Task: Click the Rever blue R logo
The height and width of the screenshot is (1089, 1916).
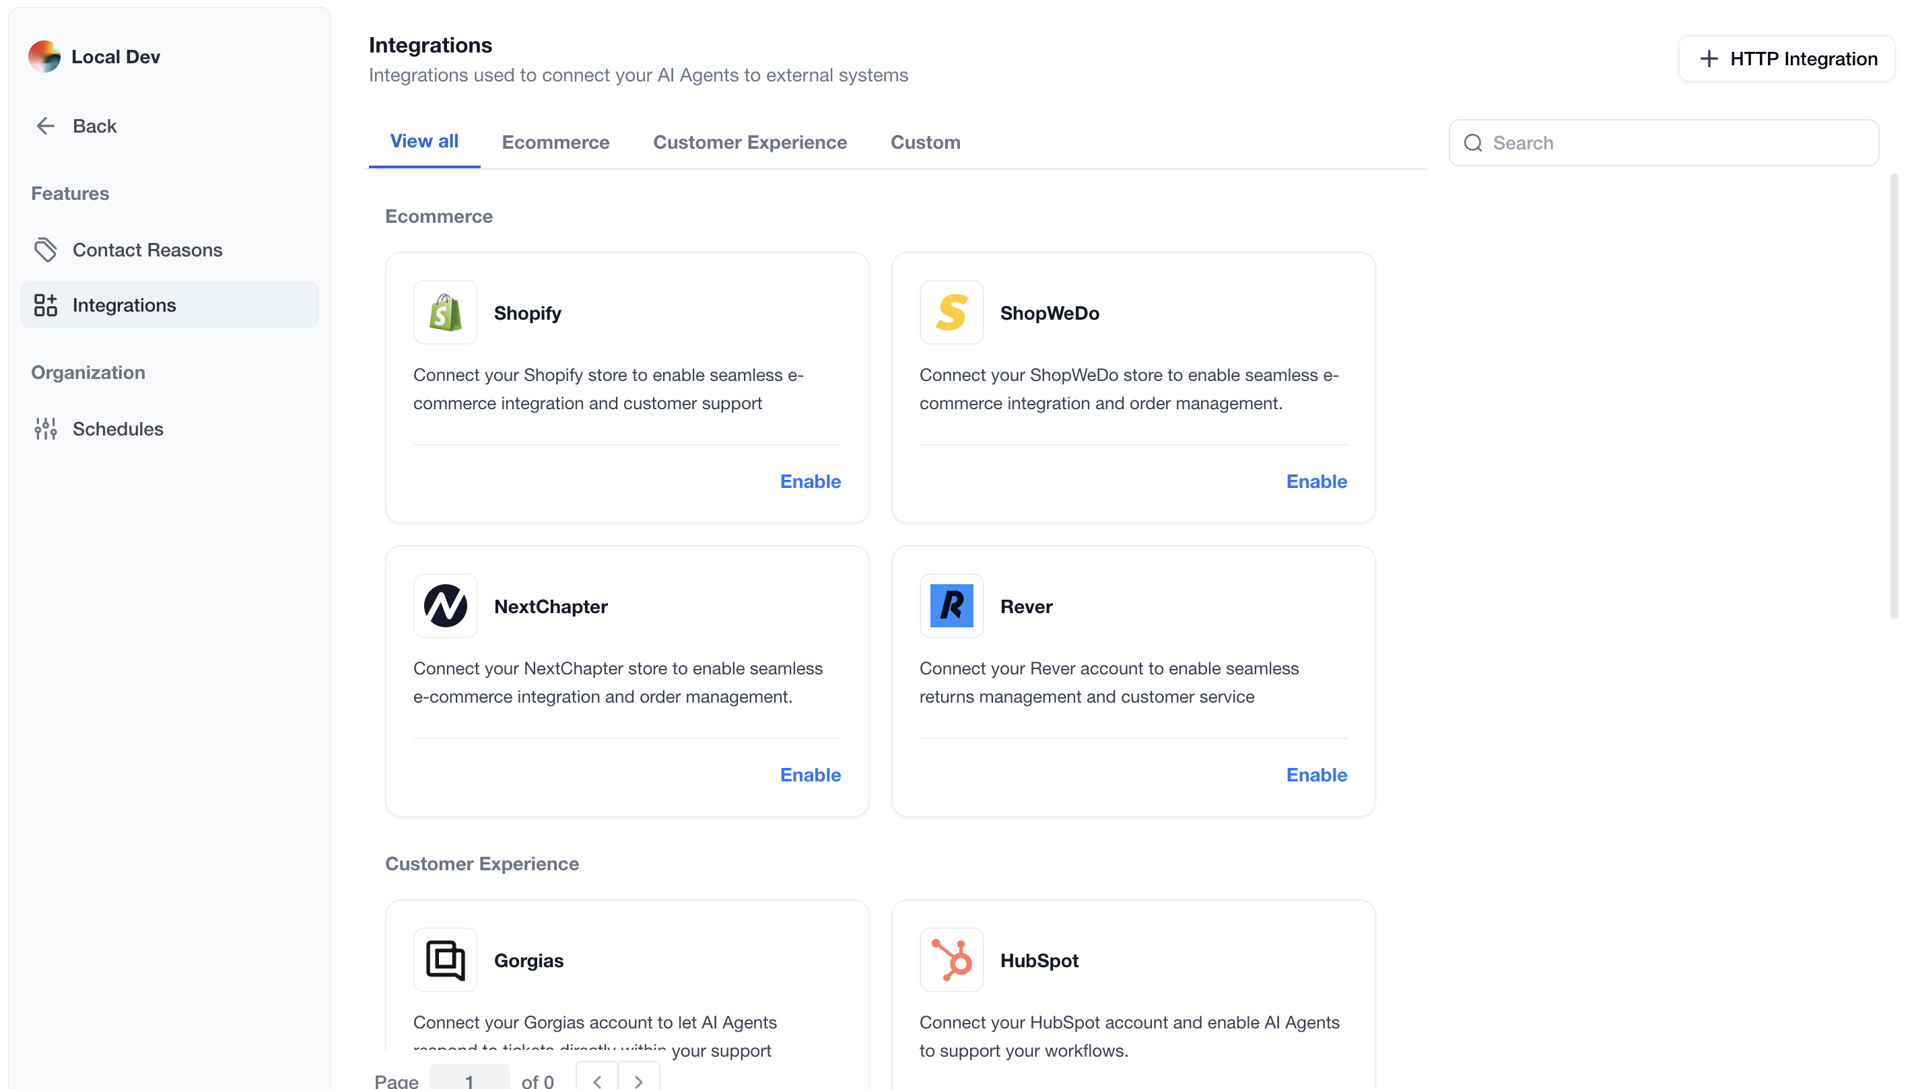Action: (x=951, y=606)
